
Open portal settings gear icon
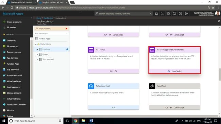coord(168,14)
